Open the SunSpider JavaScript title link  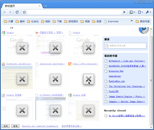tap(19, 64)
